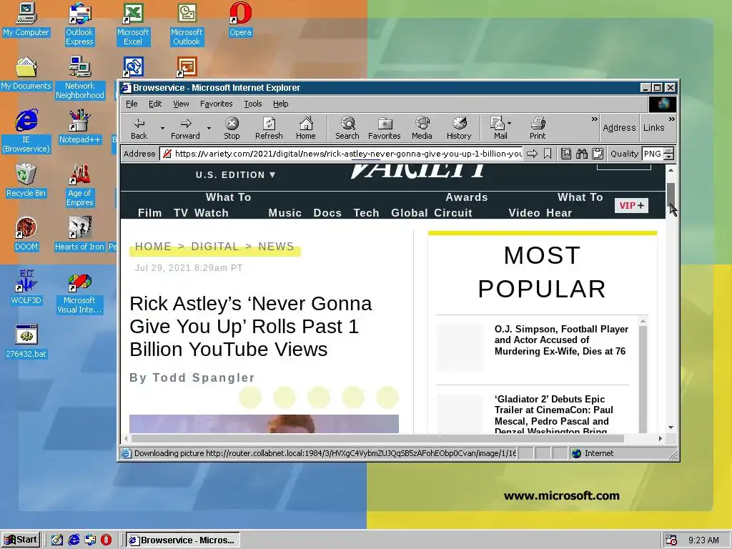Launch Internet Explorer from quick launch
Viewport: 732px width, 549px height.
click(x=74, y=540)
